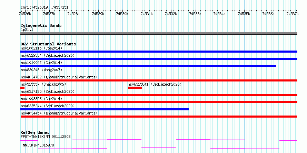
Task: Click the 74534k ruler tick label
Action: pyautogui.click(x=219, y=14)
